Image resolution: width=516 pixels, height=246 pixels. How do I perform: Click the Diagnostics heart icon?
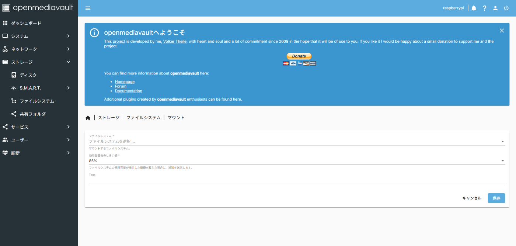[x=5, y=153]
